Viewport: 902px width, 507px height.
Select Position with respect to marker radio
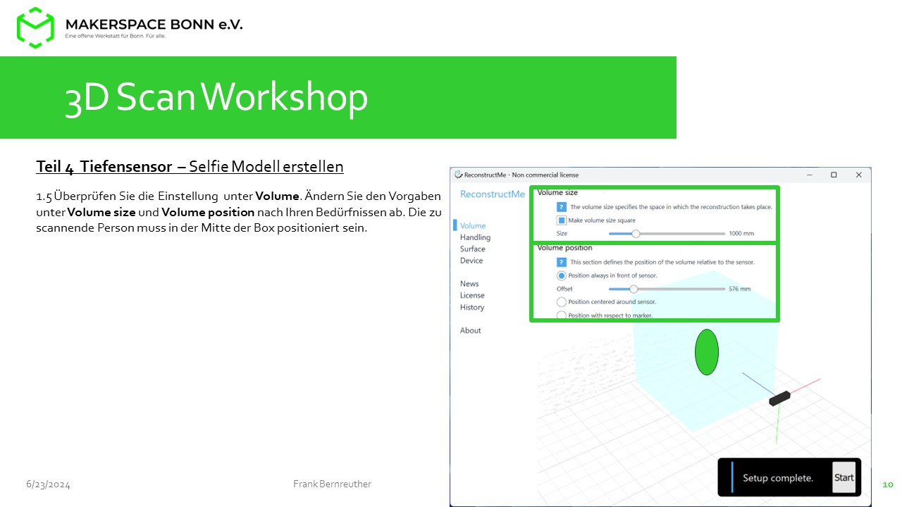(x=562, y=315)
